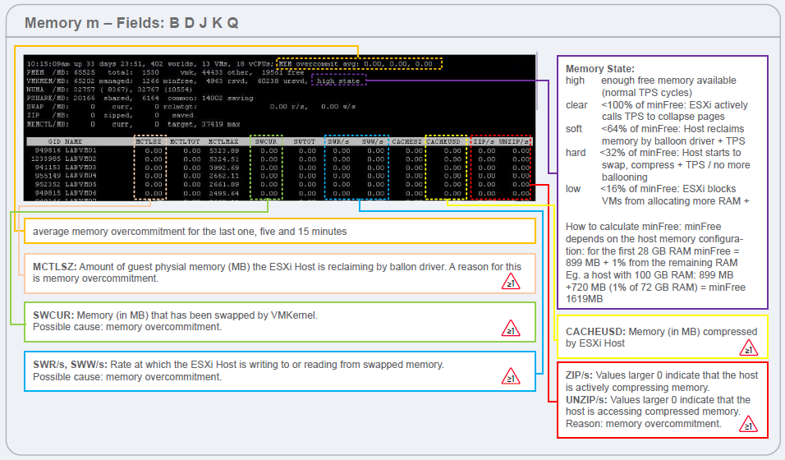
Task: Click MCTLMAX value 2495.64
Action: pyautogui.click(x=224, y=193)
